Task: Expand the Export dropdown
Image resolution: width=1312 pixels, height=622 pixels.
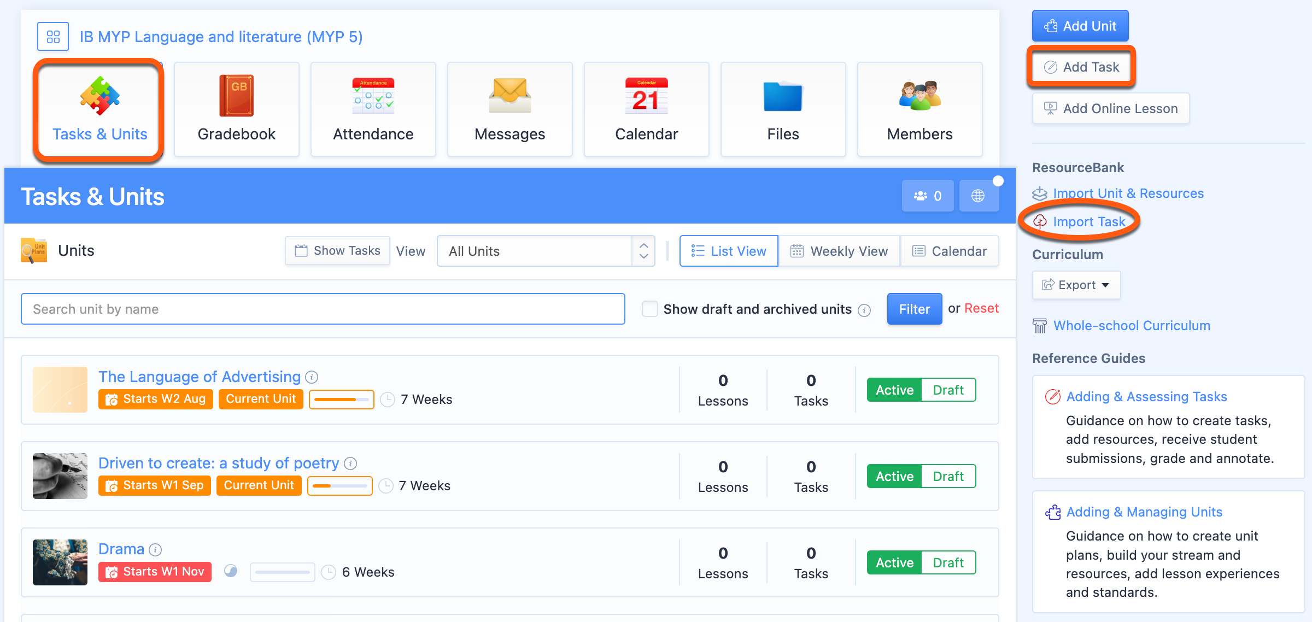Action: click(1076, 285)
